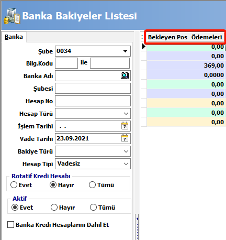Open the Bakiye Türü dropdown
This screenshot has width=226, height=240.
point(126,151)
